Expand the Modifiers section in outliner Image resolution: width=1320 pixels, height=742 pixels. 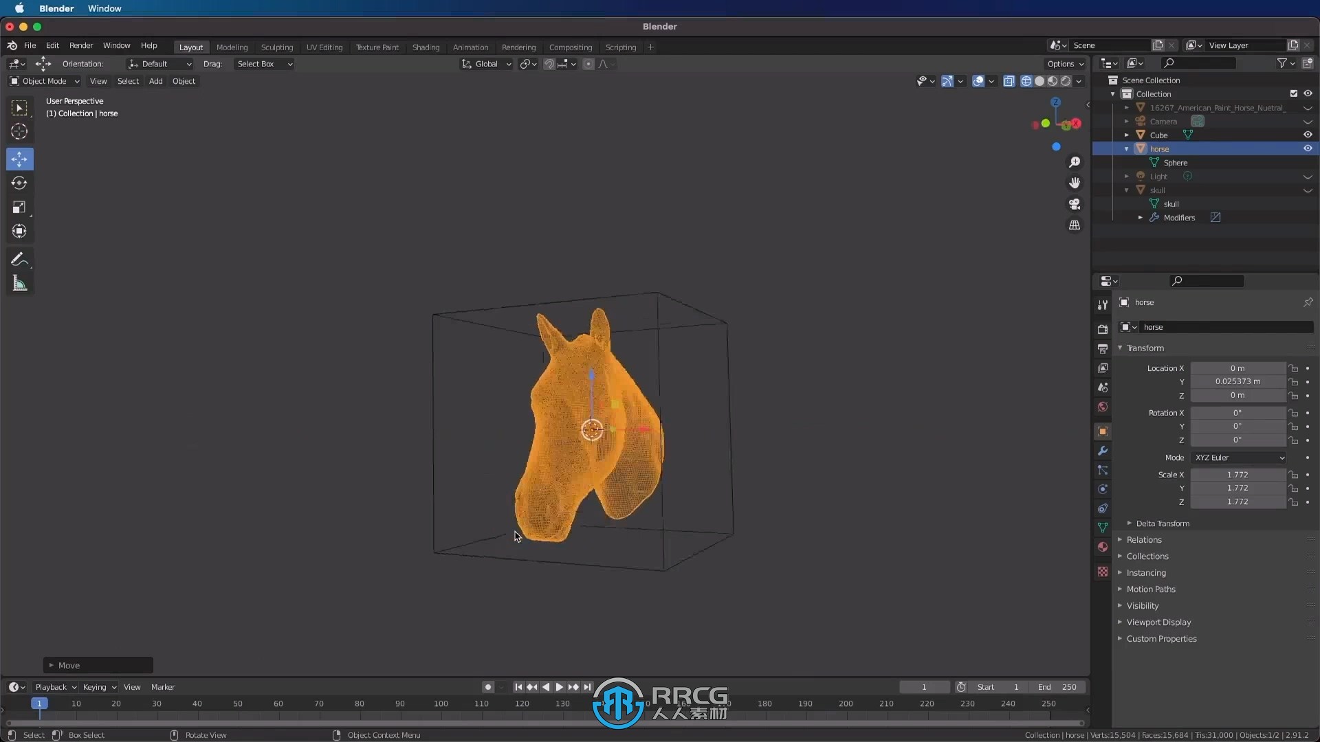click(1140, 217)
